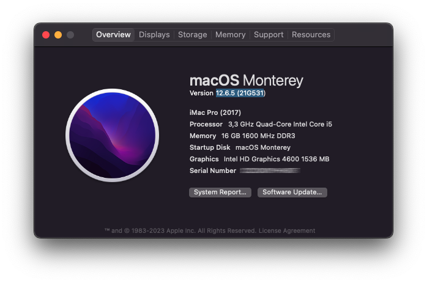427x283 pixels.
Task: Click the Processor label
Action: tap(206, 124)
